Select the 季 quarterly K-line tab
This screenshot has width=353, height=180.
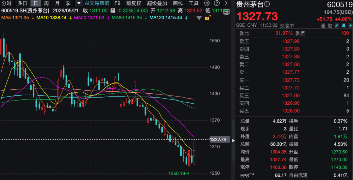coord(68,3)
